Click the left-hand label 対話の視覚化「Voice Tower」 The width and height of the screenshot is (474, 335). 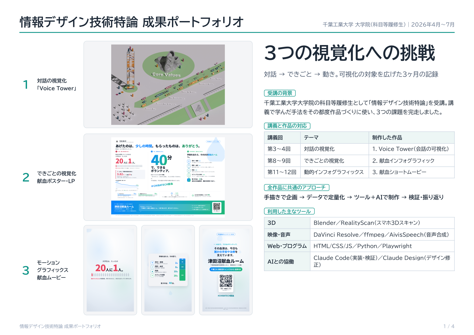pos(57,84)
